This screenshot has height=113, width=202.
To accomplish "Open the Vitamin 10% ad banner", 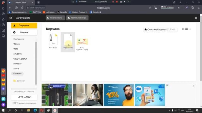I will pyautogui.click(x=119, y=95).
